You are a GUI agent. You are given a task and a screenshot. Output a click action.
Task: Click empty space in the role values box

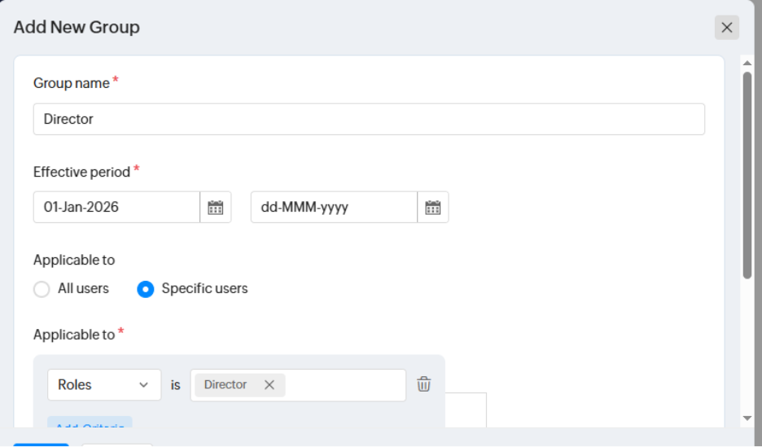coord(346,385)
